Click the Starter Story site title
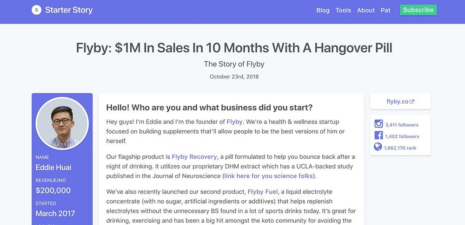 [x=69, y=10]
